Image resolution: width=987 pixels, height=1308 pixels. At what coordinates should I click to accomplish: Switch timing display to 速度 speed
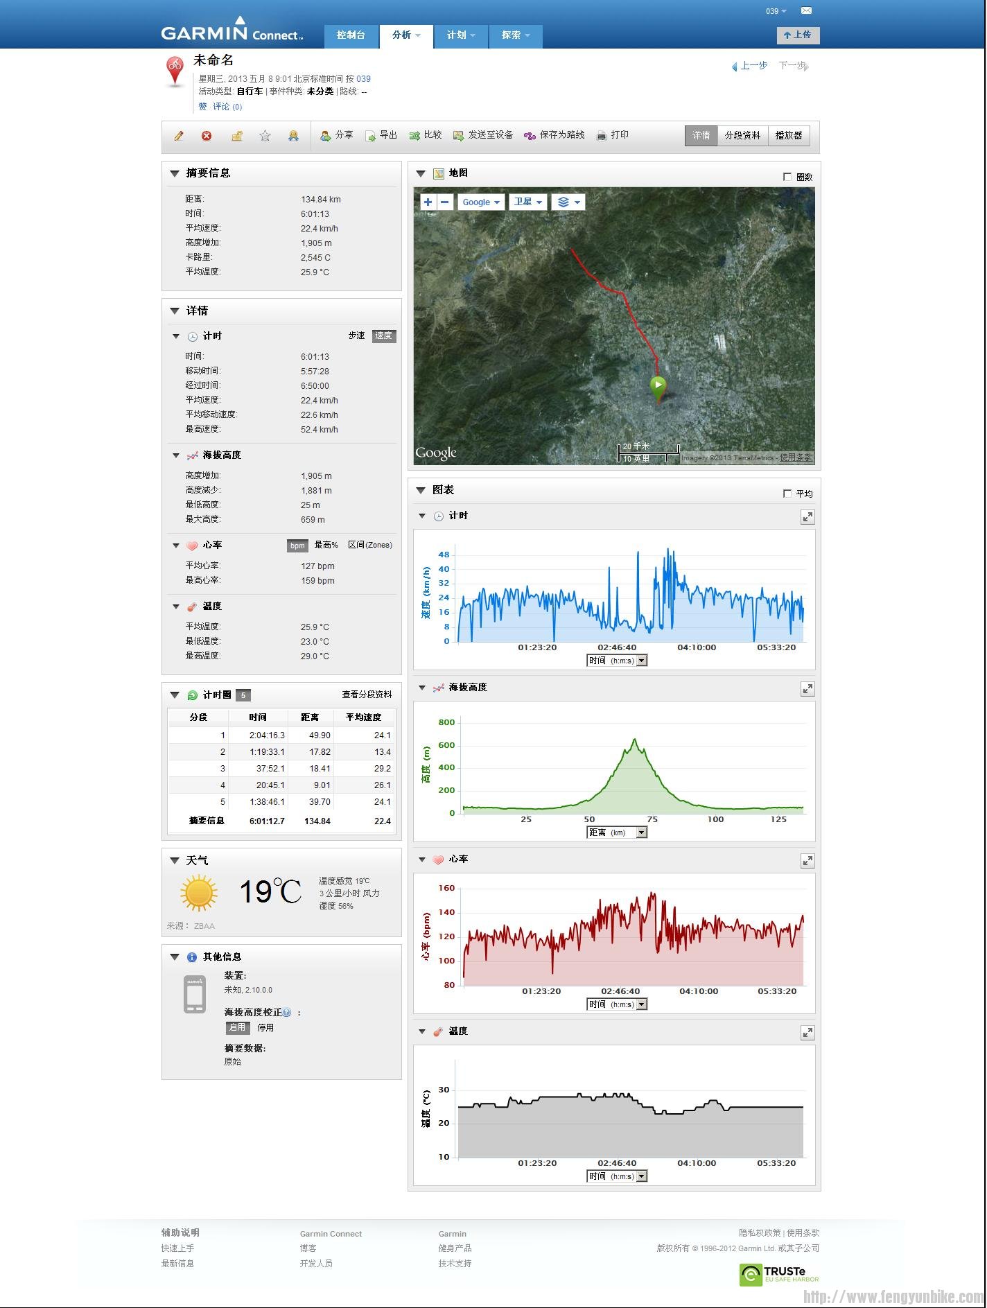click(383, 335)
